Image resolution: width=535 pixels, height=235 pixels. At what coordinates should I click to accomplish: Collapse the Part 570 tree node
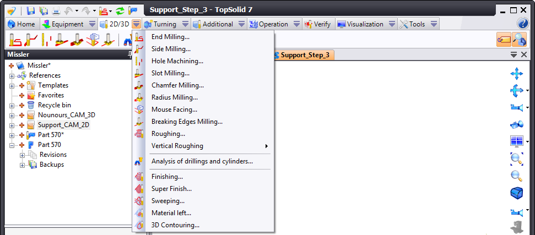pos(12,145)
